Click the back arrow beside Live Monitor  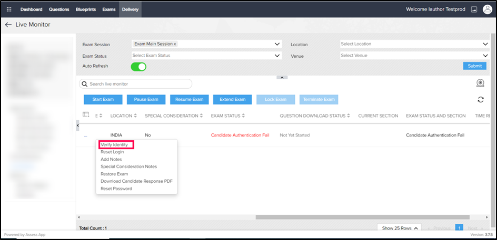8,25
